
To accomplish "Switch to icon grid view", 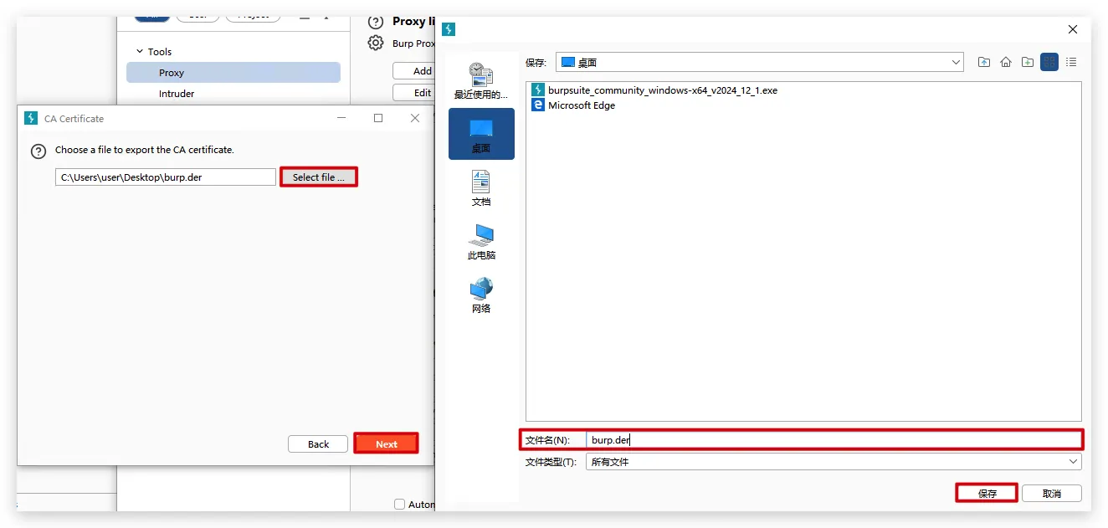I will tap(1049, 63).
